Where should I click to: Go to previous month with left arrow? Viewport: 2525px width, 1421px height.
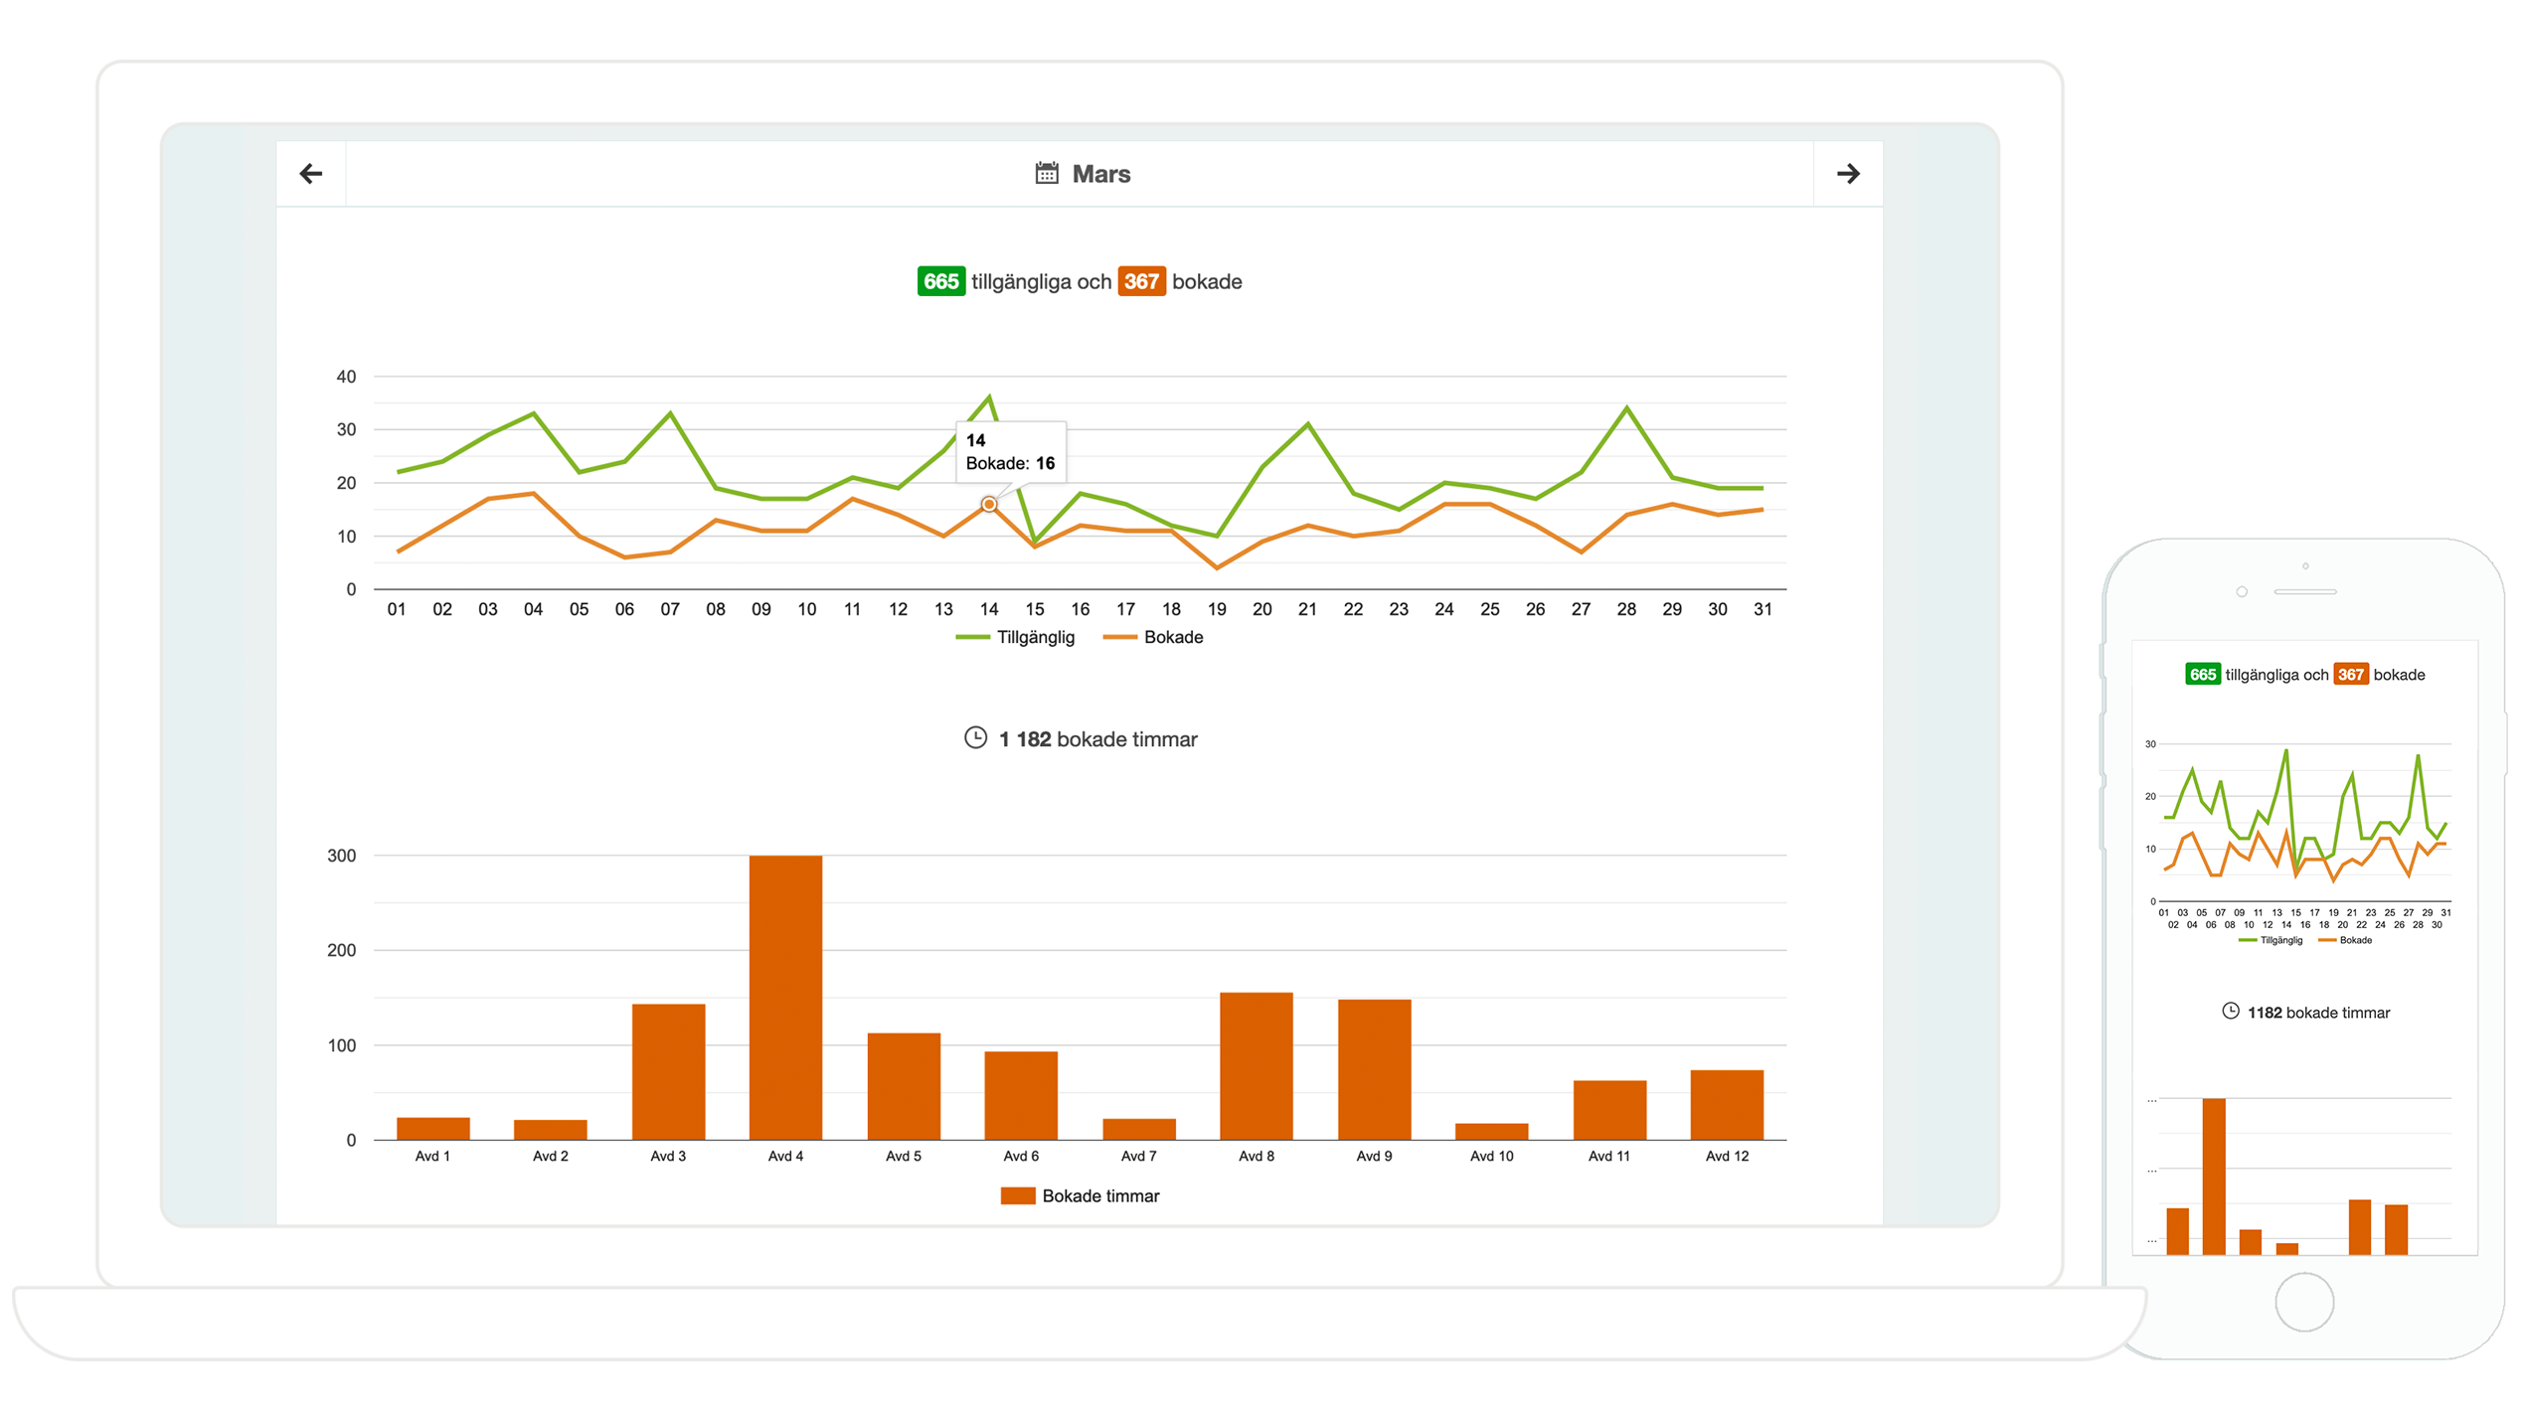311,174
